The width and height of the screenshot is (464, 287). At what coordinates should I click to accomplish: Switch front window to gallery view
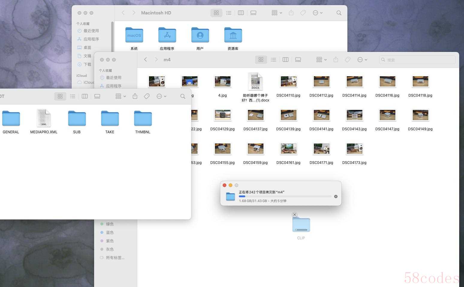[97, 96]
